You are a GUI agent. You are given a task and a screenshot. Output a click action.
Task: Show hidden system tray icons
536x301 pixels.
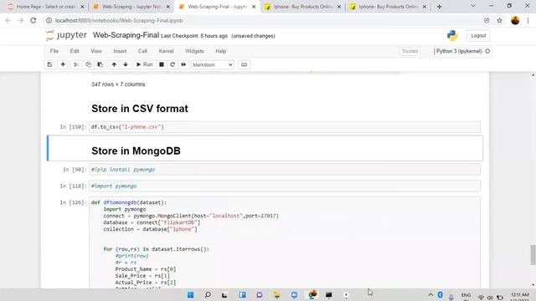(x=430, y=295)
